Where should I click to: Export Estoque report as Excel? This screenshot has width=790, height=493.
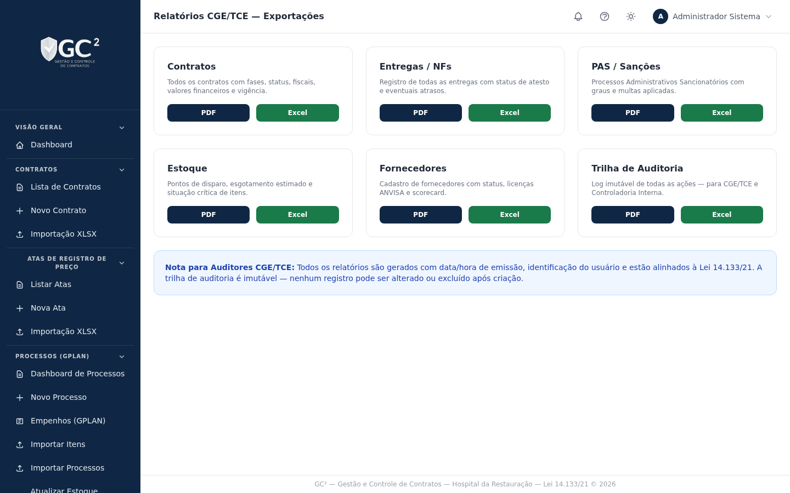coord(297,215)
